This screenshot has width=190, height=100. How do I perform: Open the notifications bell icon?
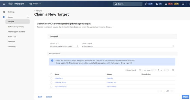tap(166, 4)
